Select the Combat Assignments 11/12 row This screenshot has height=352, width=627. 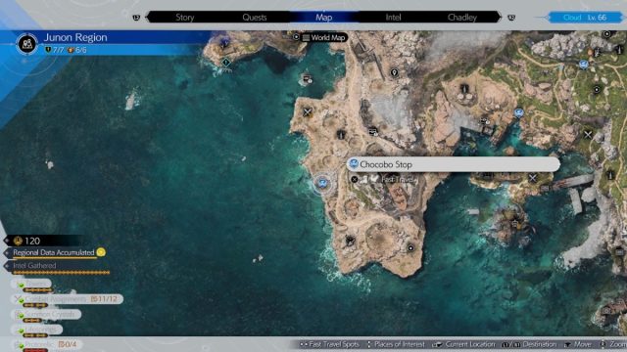click(68, 299)
